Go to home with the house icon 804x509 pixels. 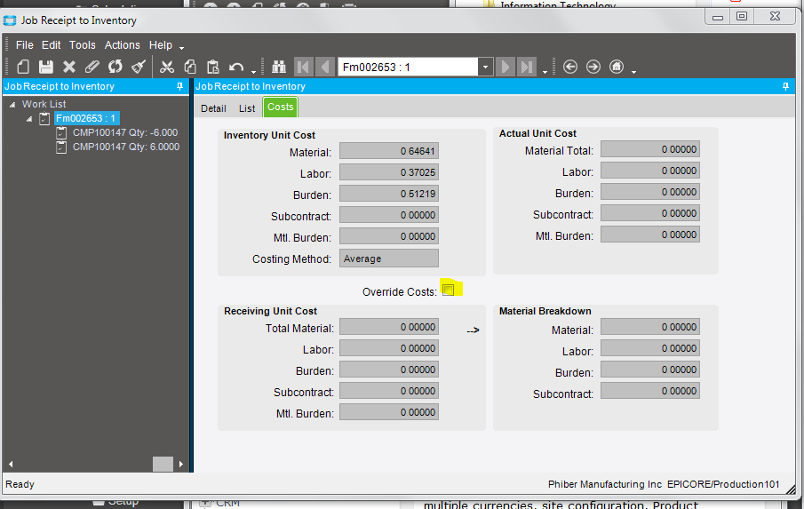(617, 67)
